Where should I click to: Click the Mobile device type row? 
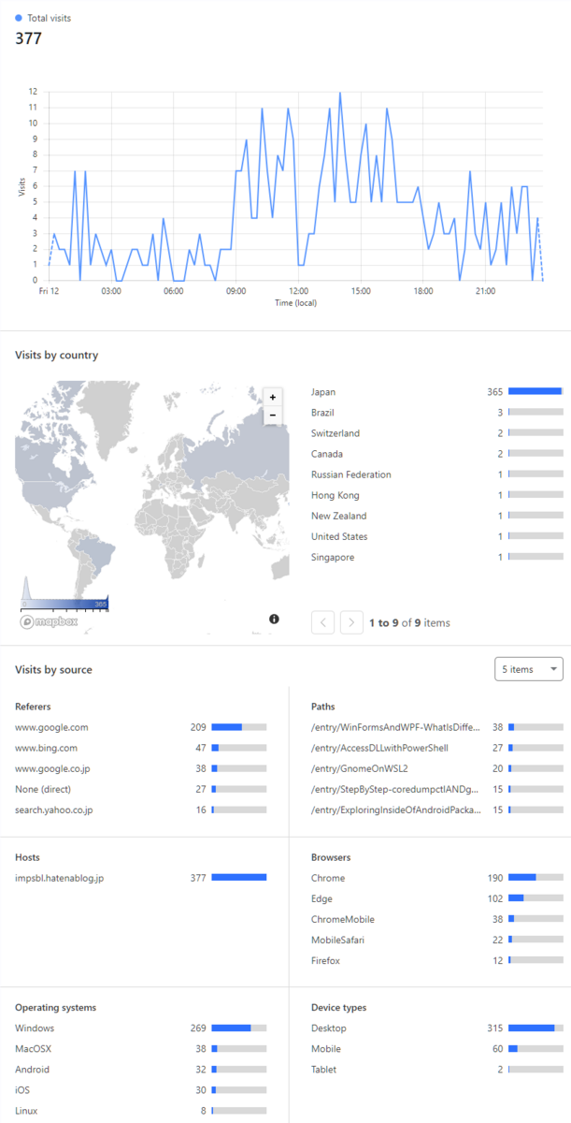click(x=436, y=1049)
